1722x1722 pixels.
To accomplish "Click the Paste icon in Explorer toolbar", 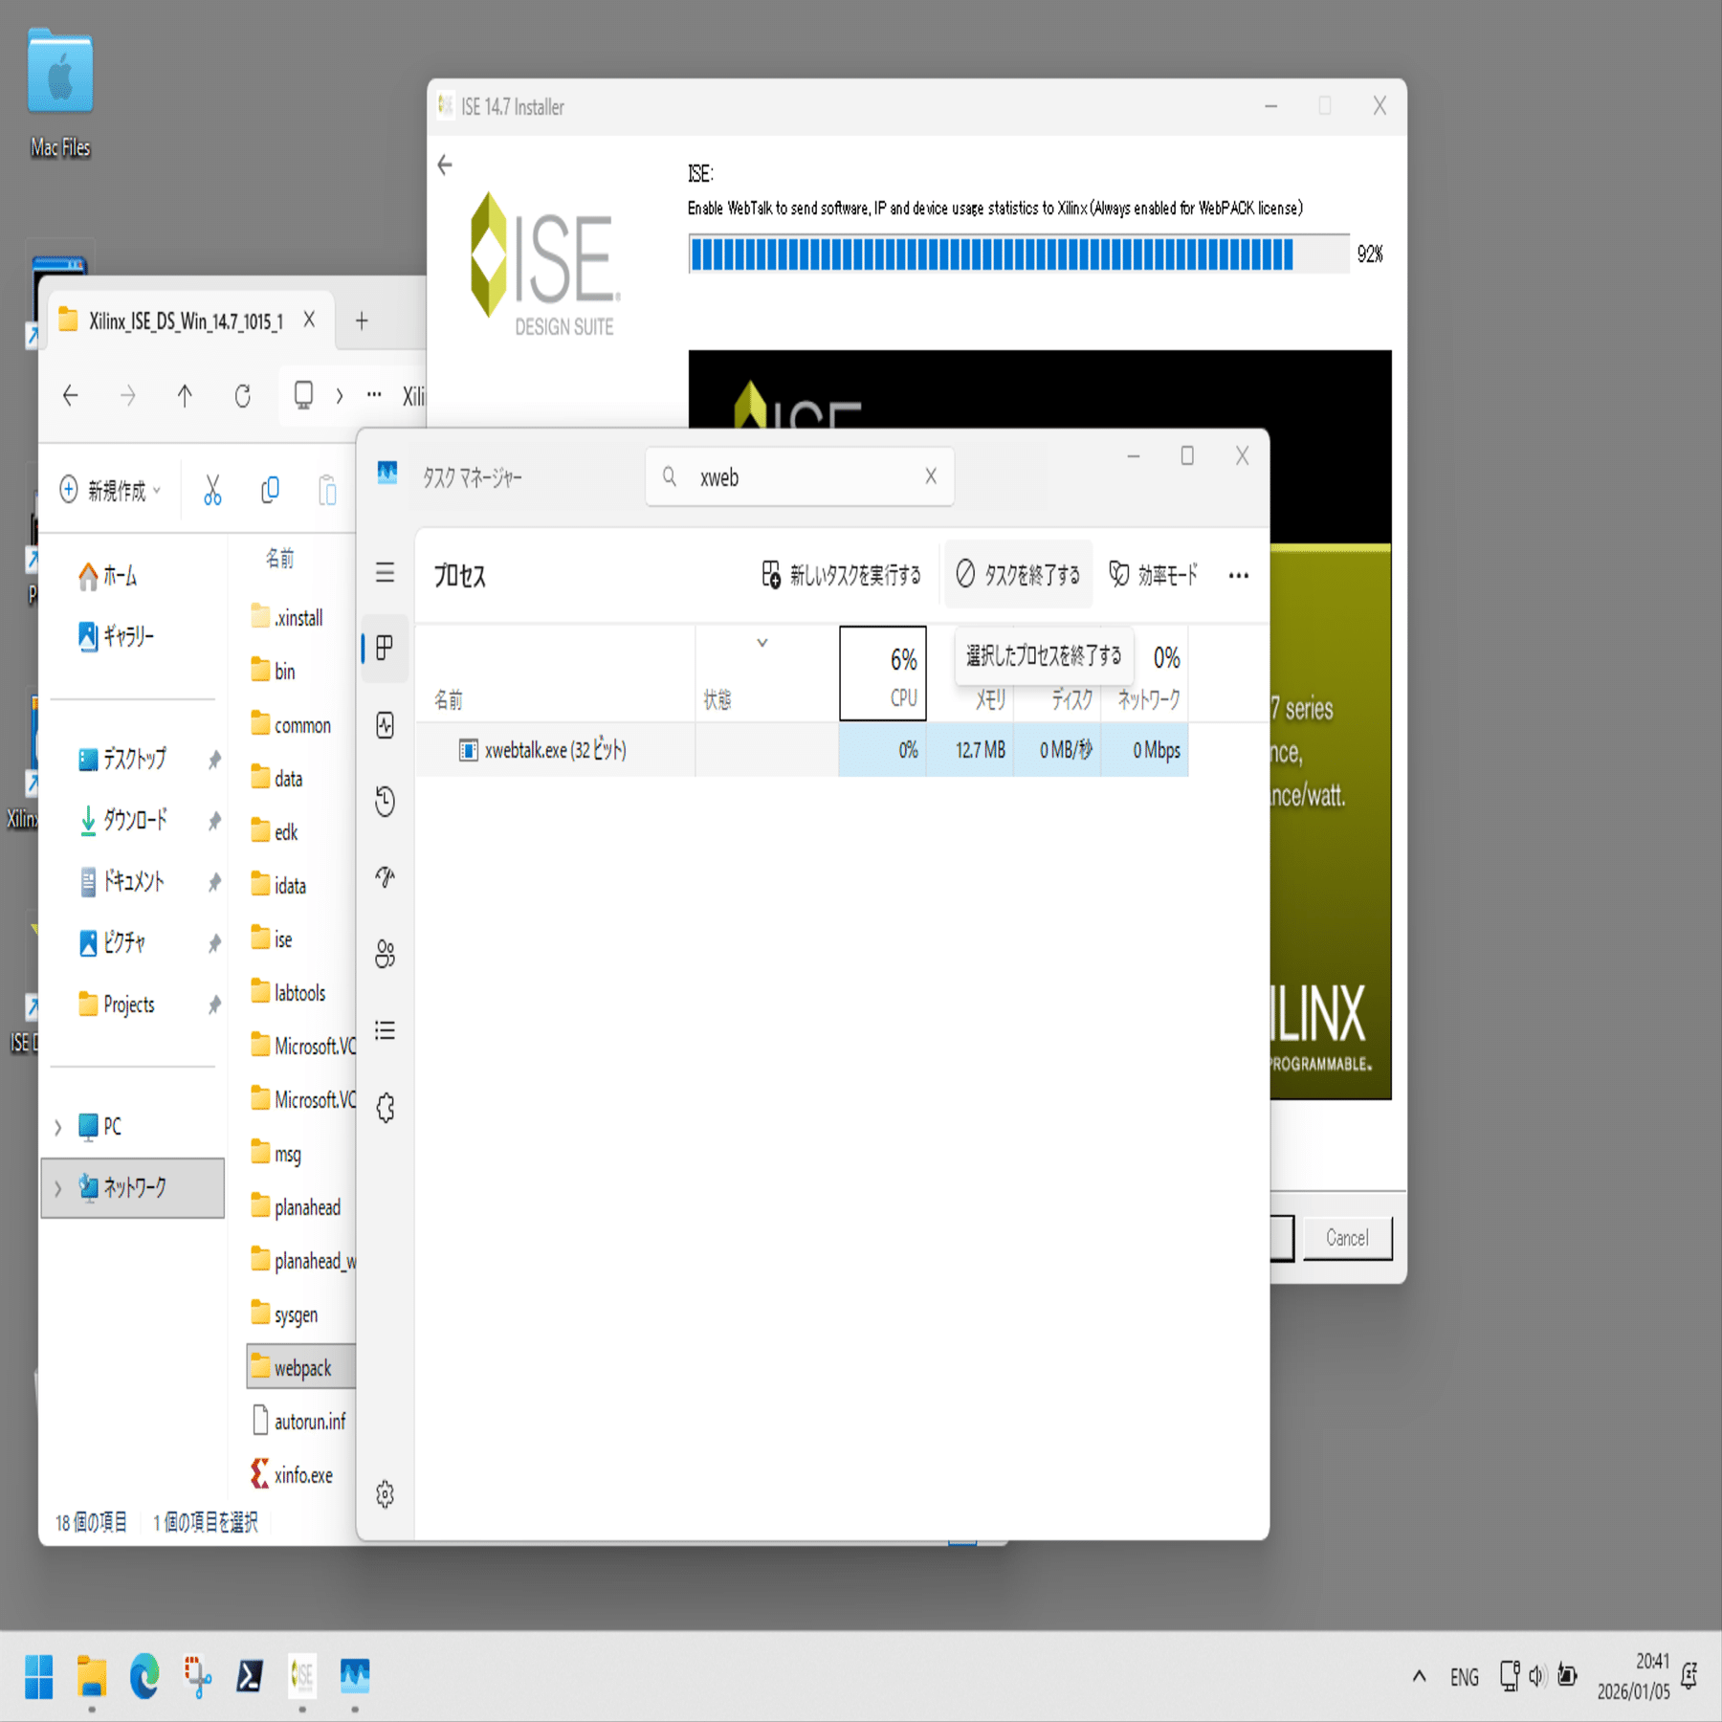I will pyautogui.click(x=327, y=490).
